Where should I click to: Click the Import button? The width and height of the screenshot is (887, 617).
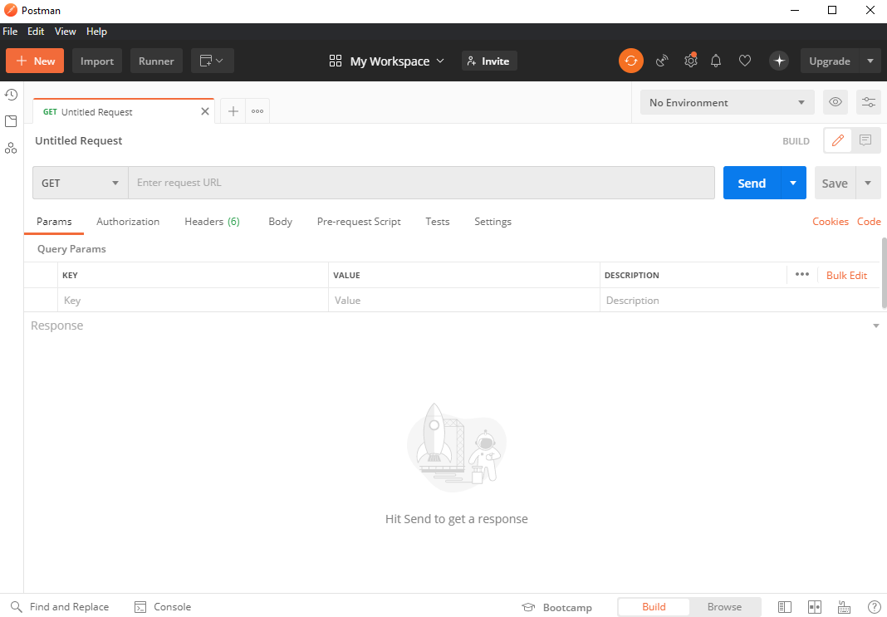point(97,61)
